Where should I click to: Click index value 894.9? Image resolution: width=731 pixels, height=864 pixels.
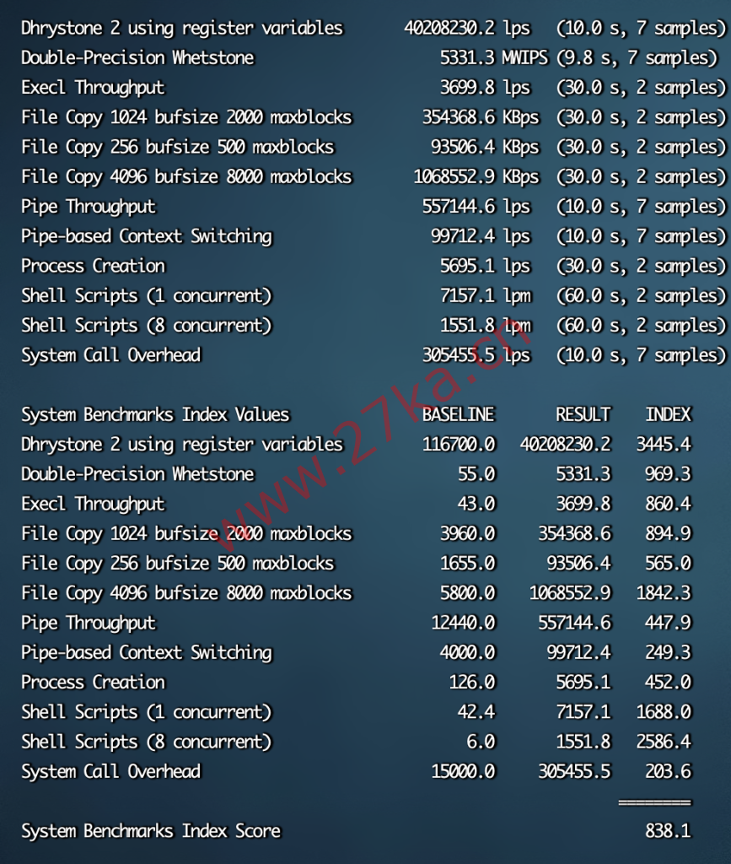[669, 534]
